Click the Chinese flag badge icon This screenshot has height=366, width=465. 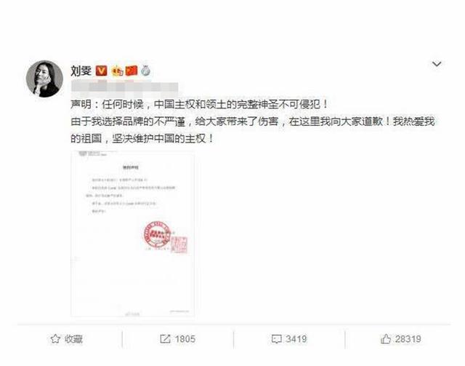(x=132, y=71)
